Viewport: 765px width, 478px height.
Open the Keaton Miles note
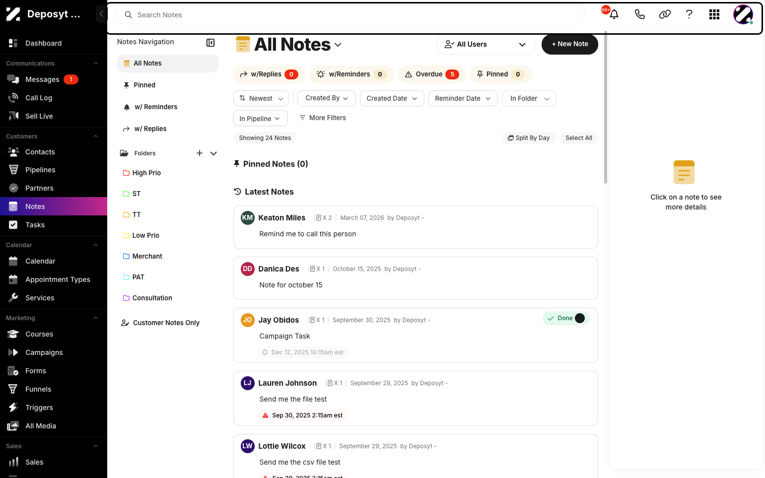pyautogui.click(x=416, y=227)
